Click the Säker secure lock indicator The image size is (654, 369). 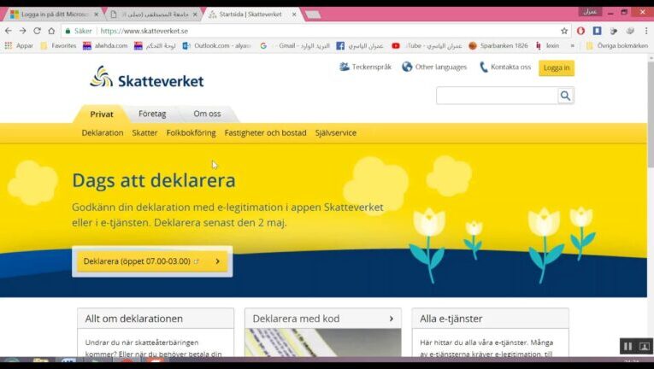pyautogui.click(x=79, y=31)
